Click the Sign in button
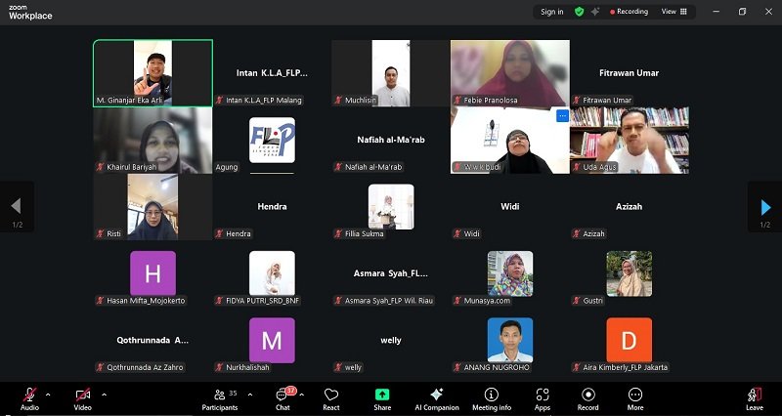Image resolution: width=782 pixels, height=416 pixels. 552,12
